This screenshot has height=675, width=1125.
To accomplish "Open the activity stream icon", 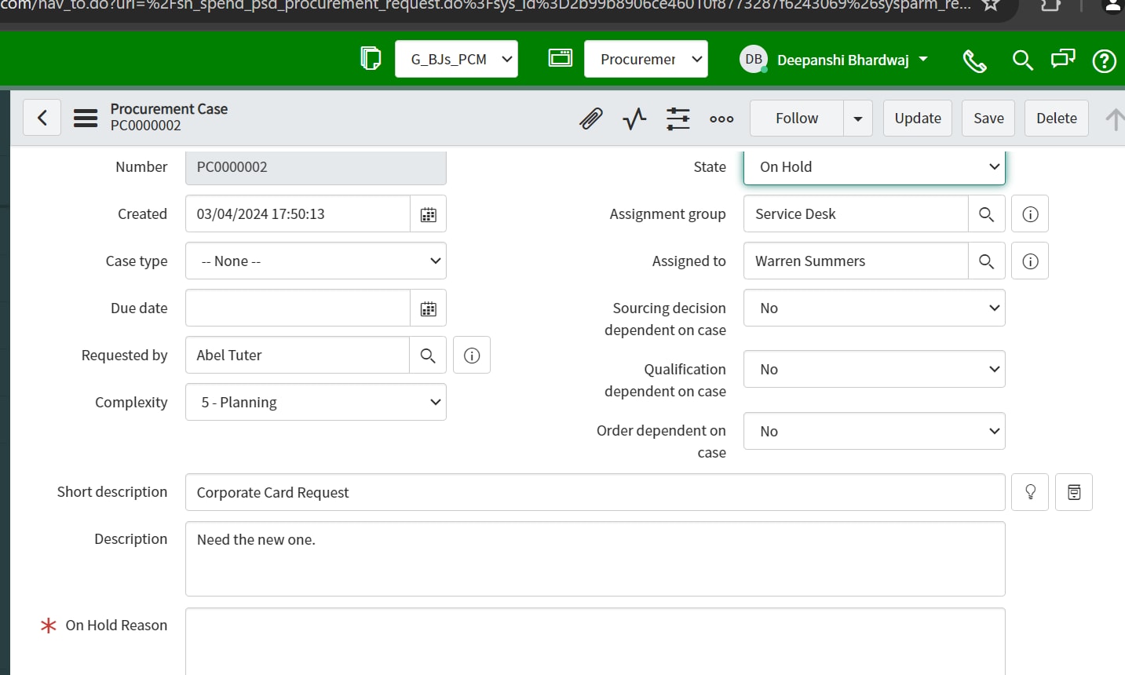I will (x=634, y=119).
